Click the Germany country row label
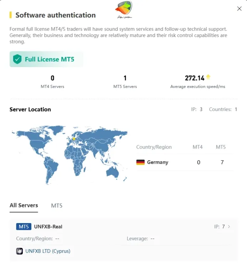 [x=158, y=162]
